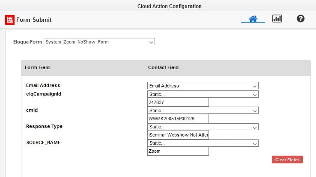Viewport: 316px width, 177px height.
Task: Open the Eloqua Form dropdown
Action: coord(99,42)
